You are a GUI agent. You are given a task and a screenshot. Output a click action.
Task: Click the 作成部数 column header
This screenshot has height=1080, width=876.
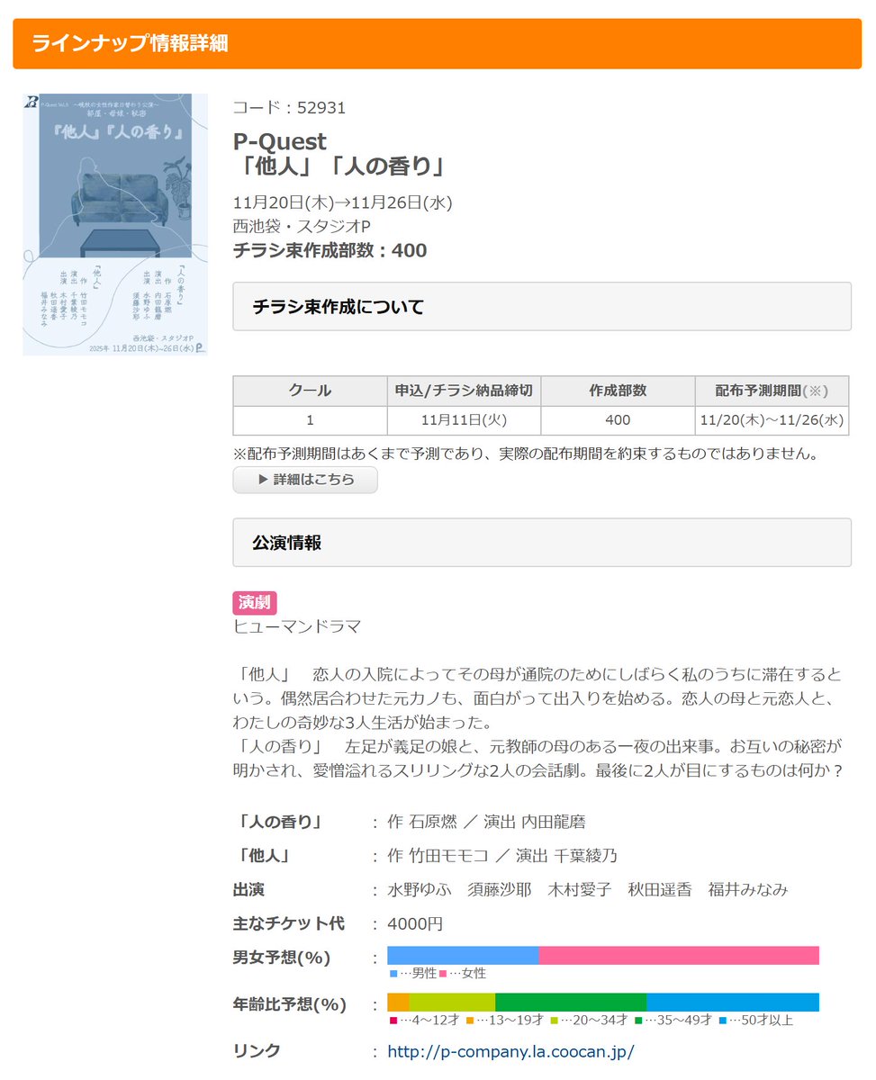click(x=619, y=391)
